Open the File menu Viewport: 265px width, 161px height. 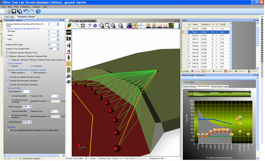3,7
